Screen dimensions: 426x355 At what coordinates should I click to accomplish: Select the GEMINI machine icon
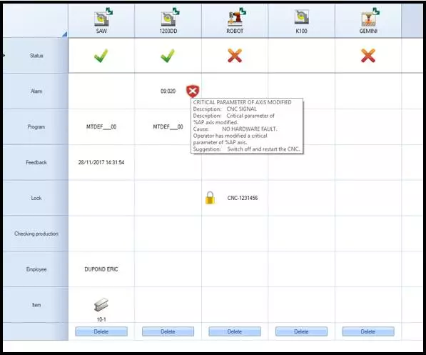click(370, 17)
